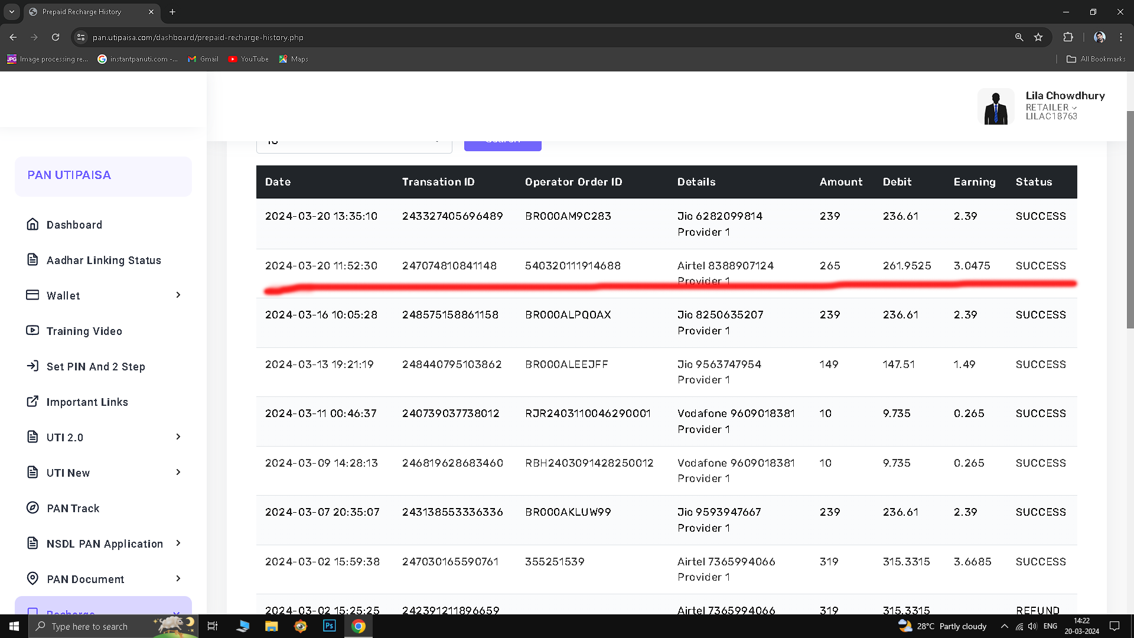Image resolution: width=1134 pixels, height=638 pixels.
Task: Click the browser address bar URL
Action: click(x=198, y=37)
